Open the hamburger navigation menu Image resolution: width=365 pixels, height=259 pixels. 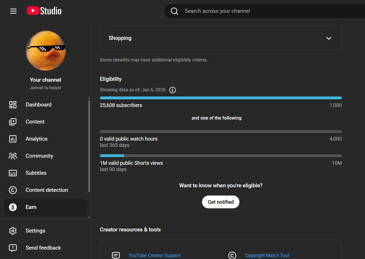tap(13, 11)
